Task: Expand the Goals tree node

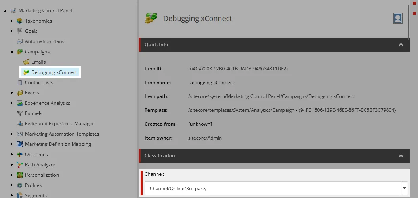Action: (11, 31)
